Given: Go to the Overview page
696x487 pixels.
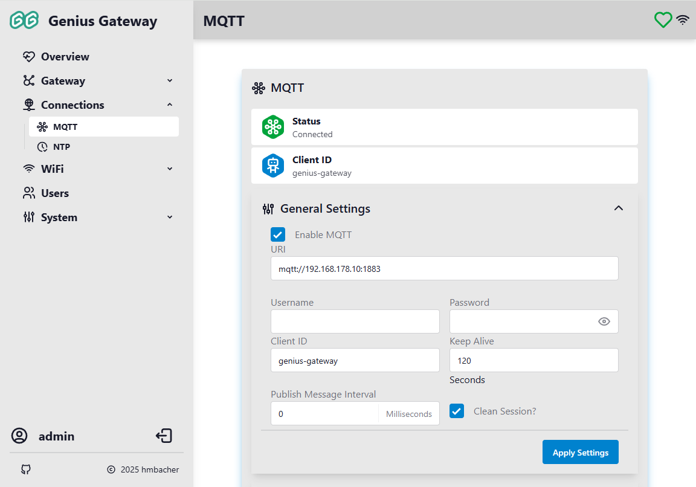Looking at the screenshot, I should [x=65, y=57].
